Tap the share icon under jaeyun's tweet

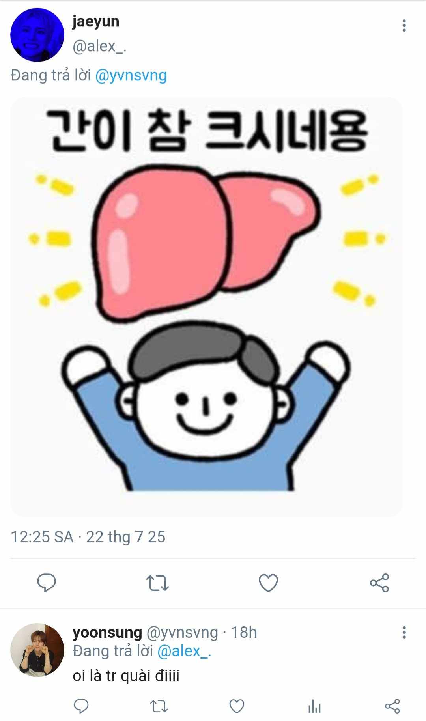click(x=379, y=583)
